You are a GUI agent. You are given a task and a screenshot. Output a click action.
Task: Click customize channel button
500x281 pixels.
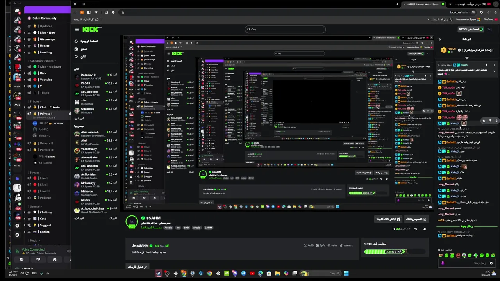[416, 219]
